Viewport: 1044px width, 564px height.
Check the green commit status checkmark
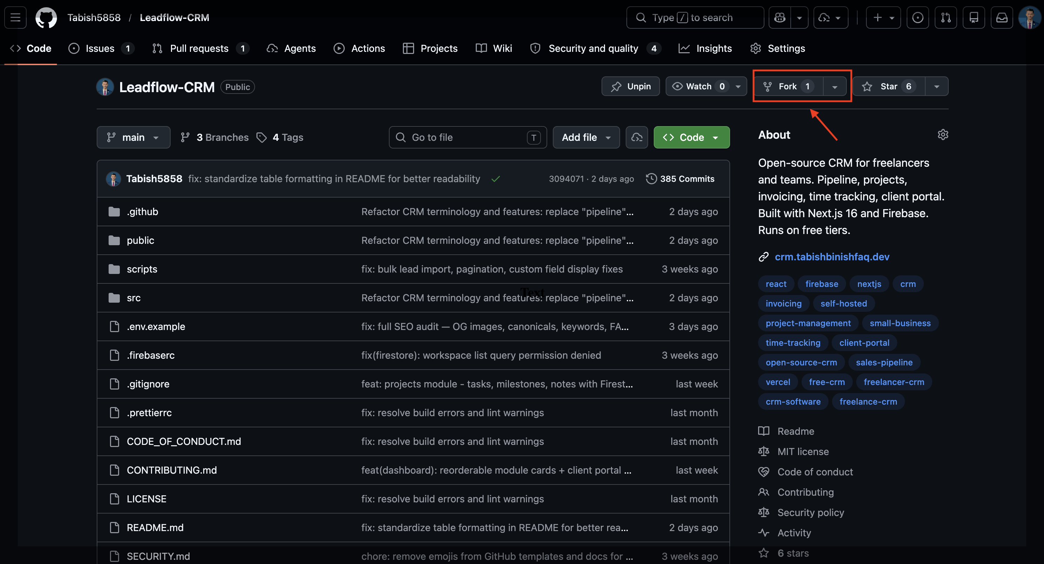pyautogui.click(x=495, y=179)
